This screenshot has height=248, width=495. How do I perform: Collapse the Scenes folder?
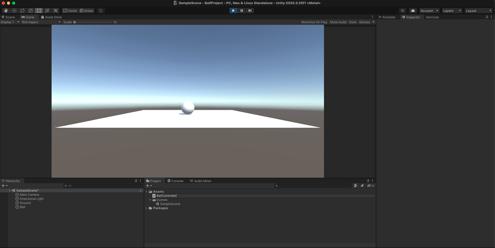(150, 200)
